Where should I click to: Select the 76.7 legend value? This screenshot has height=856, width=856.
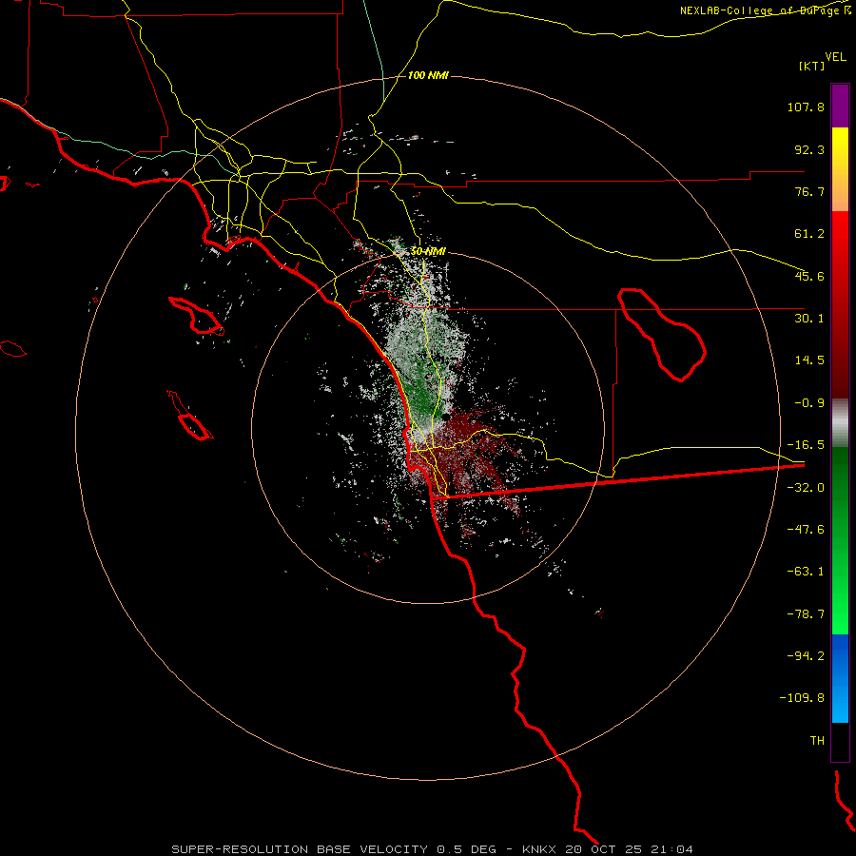click(x=809, y=191)
